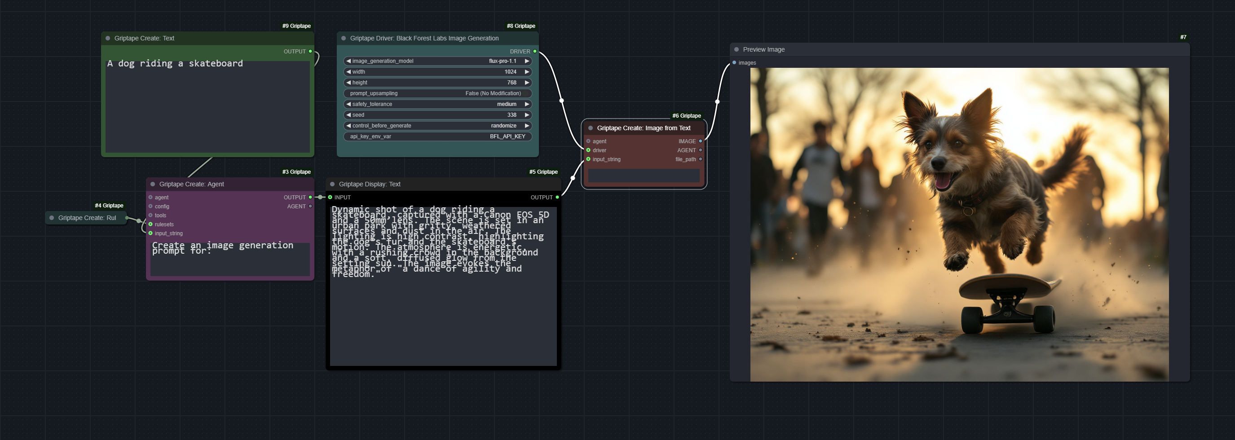Decrease width value with left arrow
The height and width of the screenshot is (440, 1235).
pyautogui.click(x=348, y=72)
